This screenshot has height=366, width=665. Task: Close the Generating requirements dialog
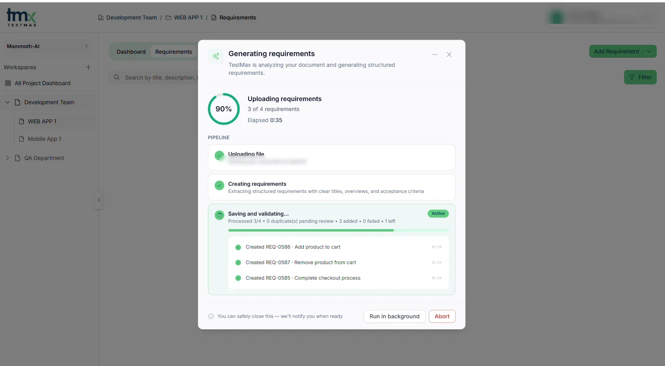coord(449,55)
